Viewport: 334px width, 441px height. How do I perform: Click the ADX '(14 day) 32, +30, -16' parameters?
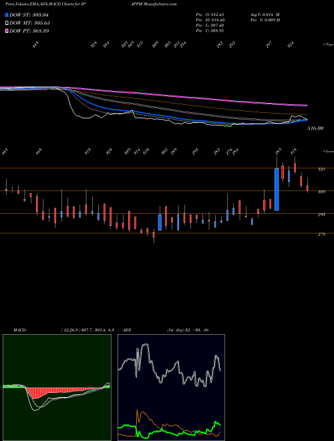pos(188,330)
